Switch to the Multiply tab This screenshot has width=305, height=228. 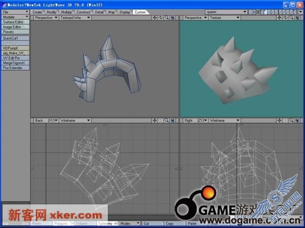(67, 12)
